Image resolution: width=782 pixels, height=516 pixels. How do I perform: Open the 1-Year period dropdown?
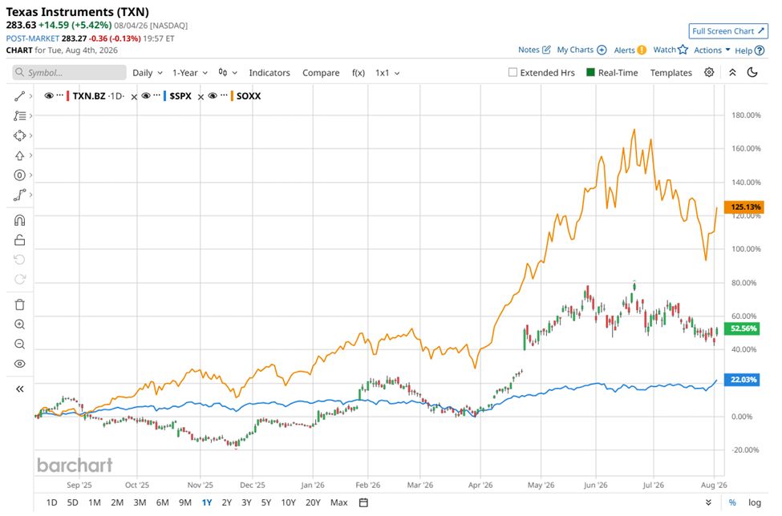pos(190,73)
